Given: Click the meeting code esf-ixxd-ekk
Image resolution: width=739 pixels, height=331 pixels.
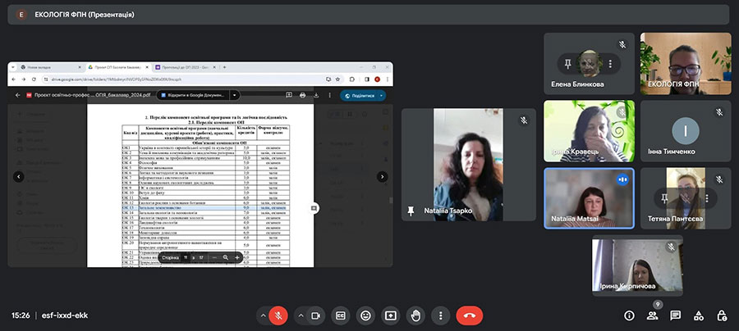Looking at the screenshot, I should (65, 316).
